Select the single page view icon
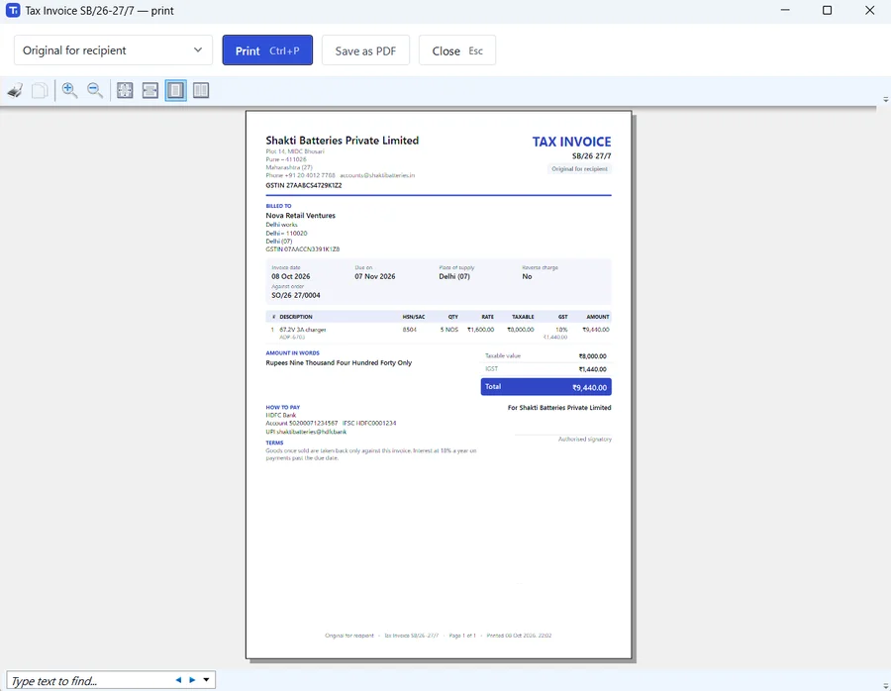891x691 pixels. coord(175,90)
